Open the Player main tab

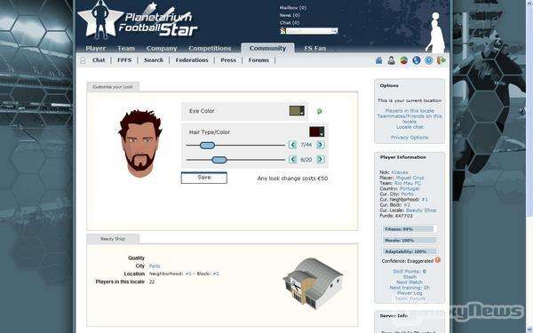(x=96, y=48)
